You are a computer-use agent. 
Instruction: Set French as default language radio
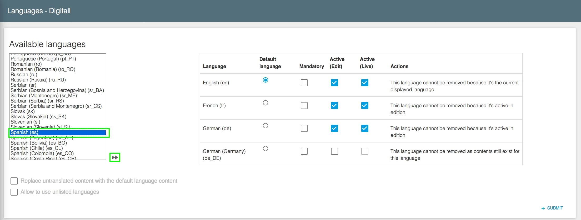click(x=266, y=103)
